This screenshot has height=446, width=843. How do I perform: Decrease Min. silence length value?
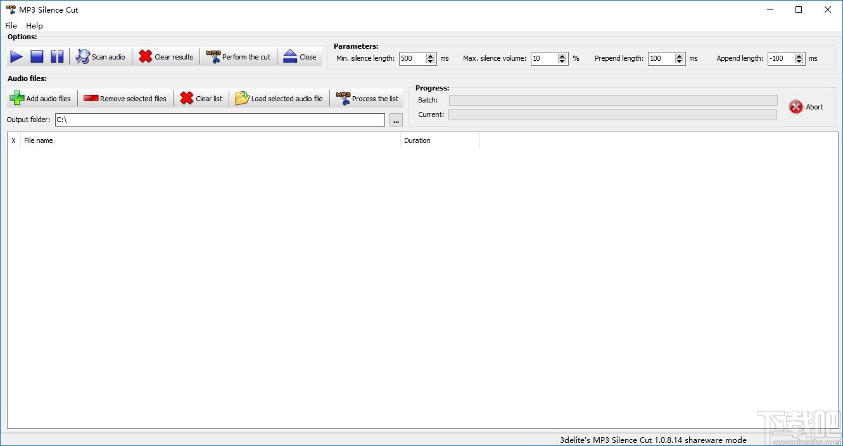[x=431, y=61]
